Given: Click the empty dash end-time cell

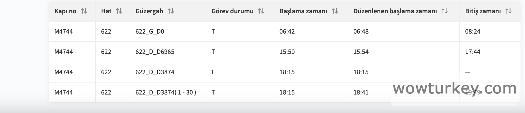Looking at the screenshot, I should [x=468, y=72].
